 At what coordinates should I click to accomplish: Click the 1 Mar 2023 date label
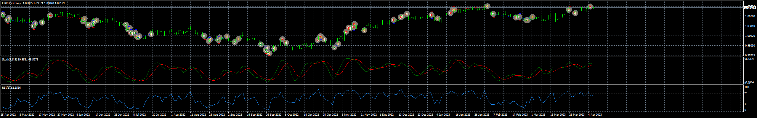538,114
